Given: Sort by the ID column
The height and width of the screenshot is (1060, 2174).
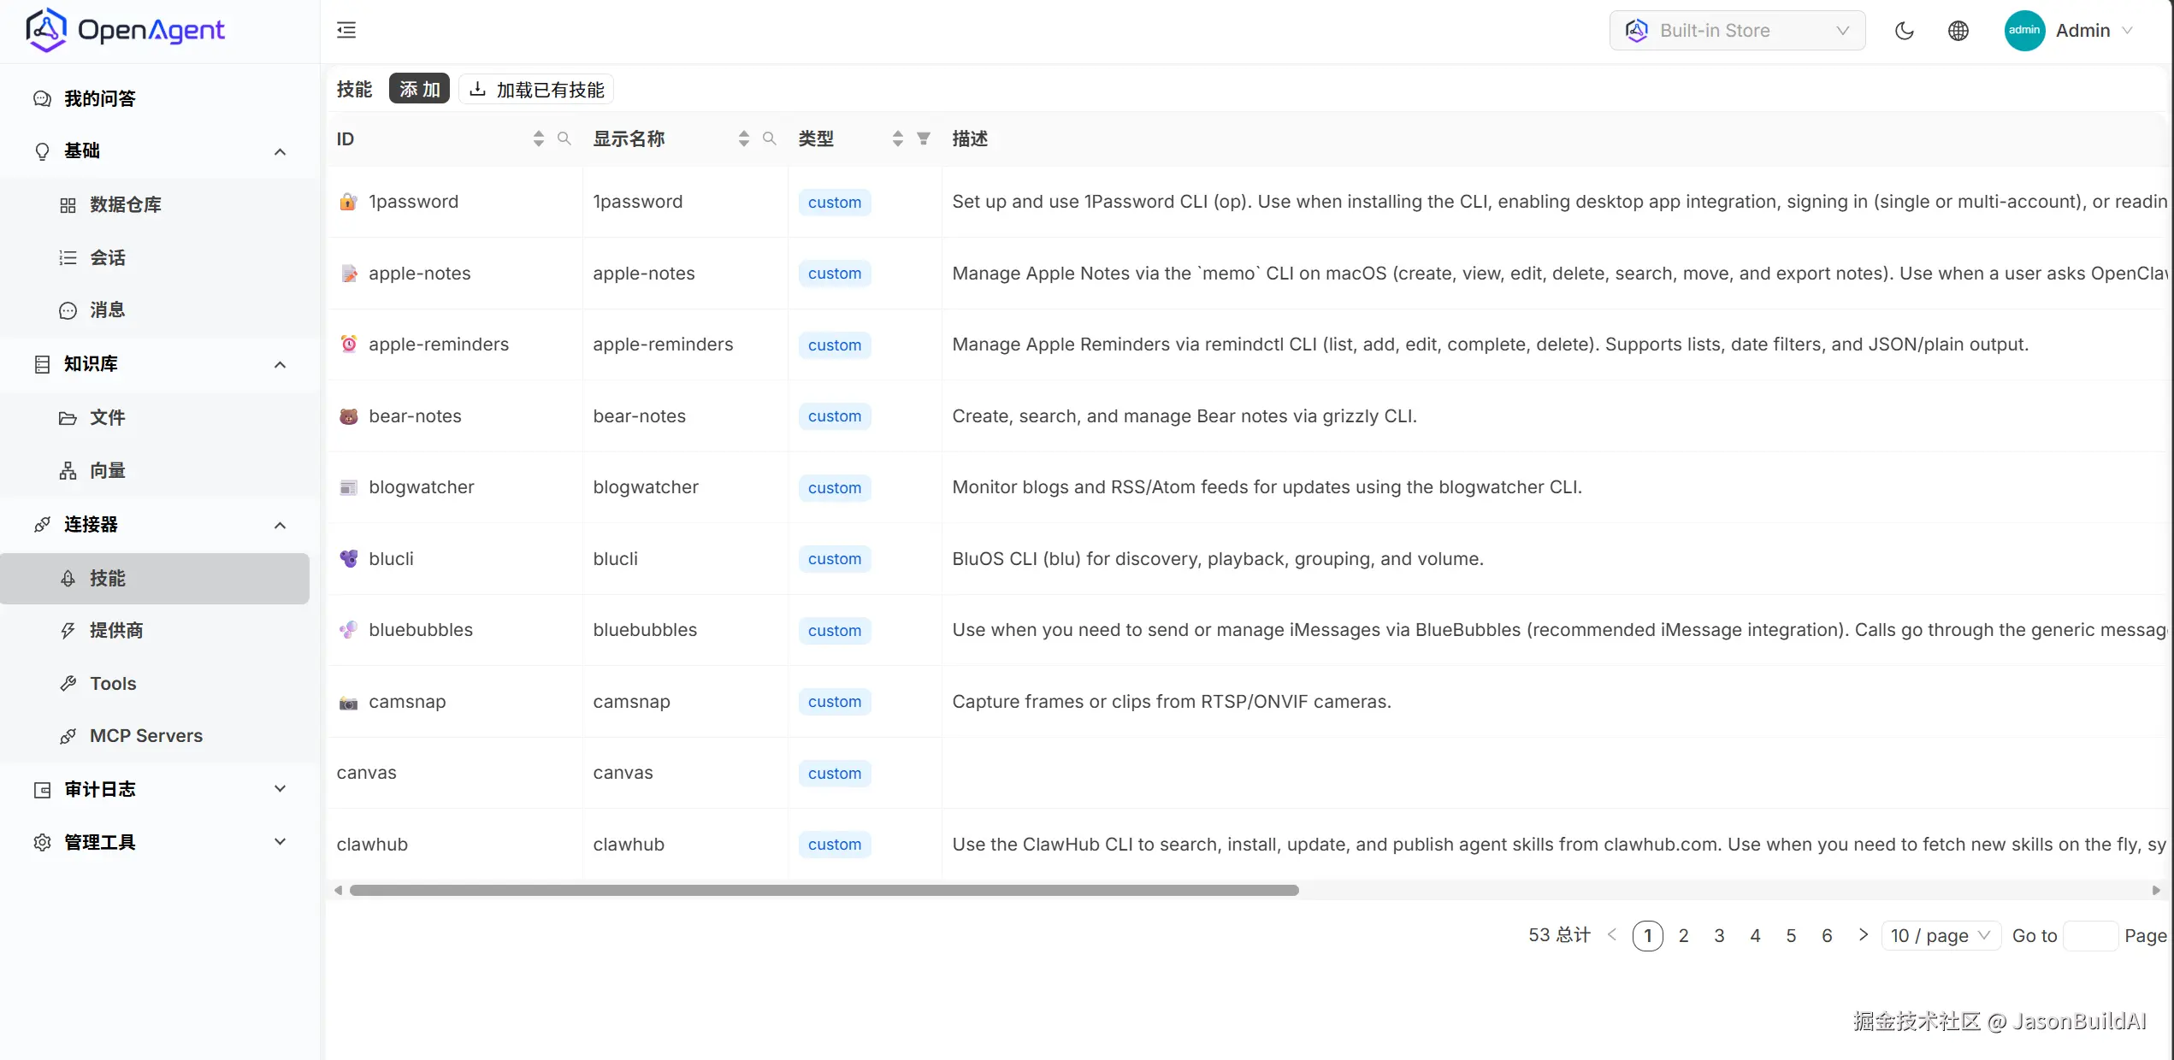Looking at the screenshot, I should (538, 138).
